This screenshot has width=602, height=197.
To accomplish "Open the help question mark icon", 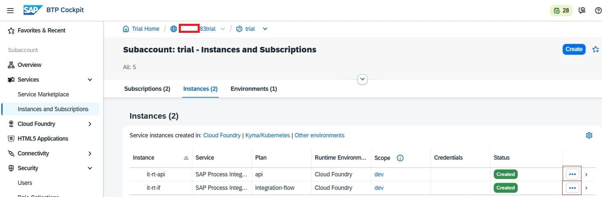I will pyautogui.click(x=598, y=10).
